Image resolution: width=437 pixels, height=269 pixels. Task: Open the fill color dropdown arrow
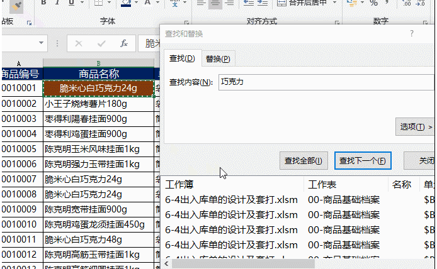136,3
